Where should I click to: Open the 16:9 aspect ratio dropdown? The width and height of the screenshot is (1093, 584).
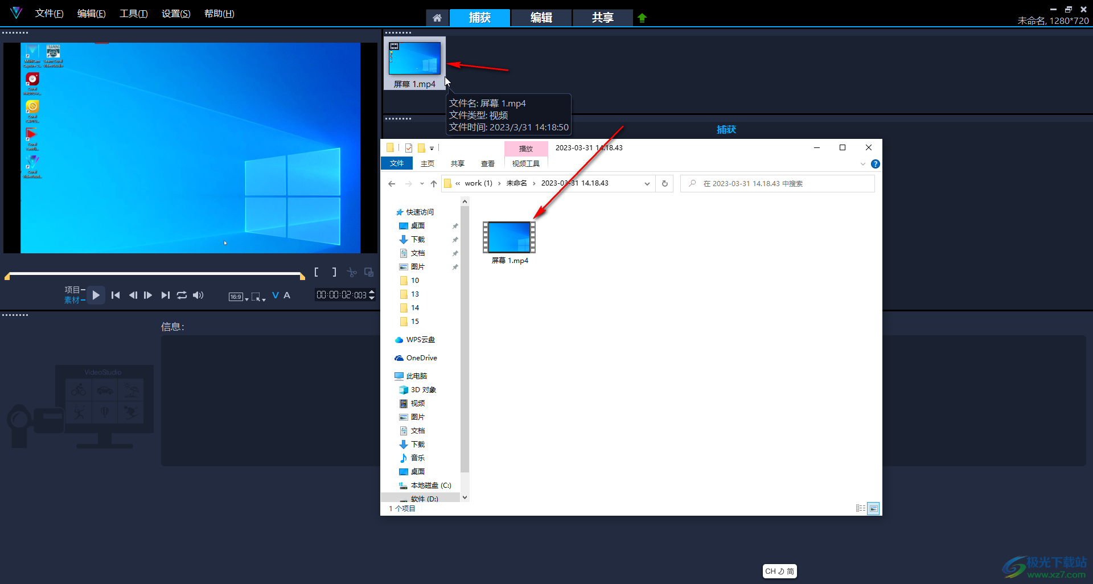239,297
